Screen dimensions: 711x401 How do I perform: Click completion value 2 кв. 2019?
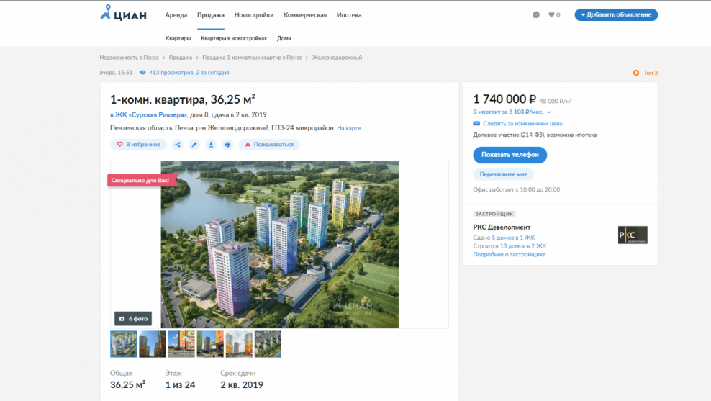(x=242, y=385)
